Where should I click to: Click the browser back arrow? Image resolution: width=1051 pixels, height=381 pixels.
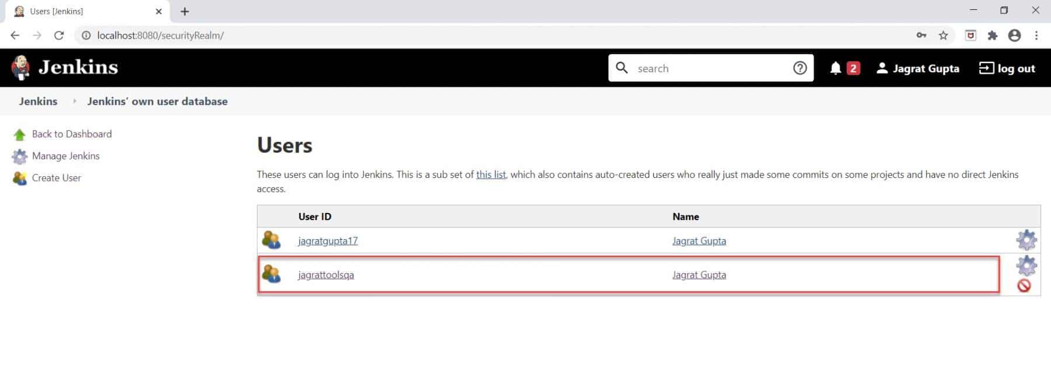[15, 36]
